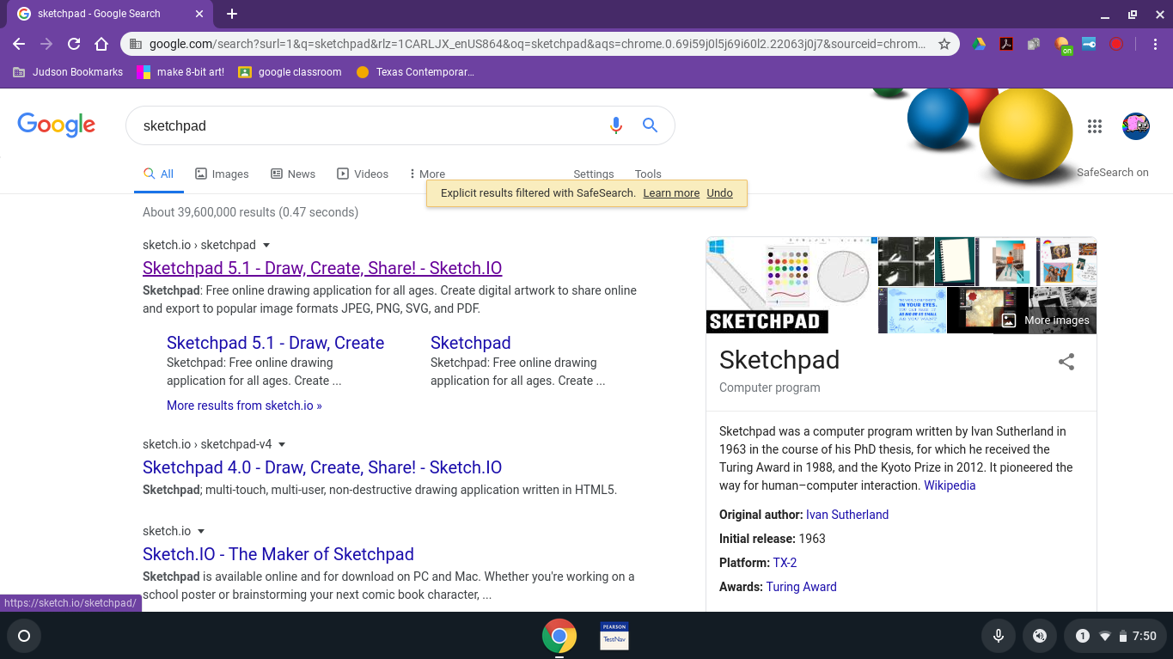Open the large SKETCHPAD thumbnail image
This screenshot has height=659, width=1173.
(x=791, y=285)
